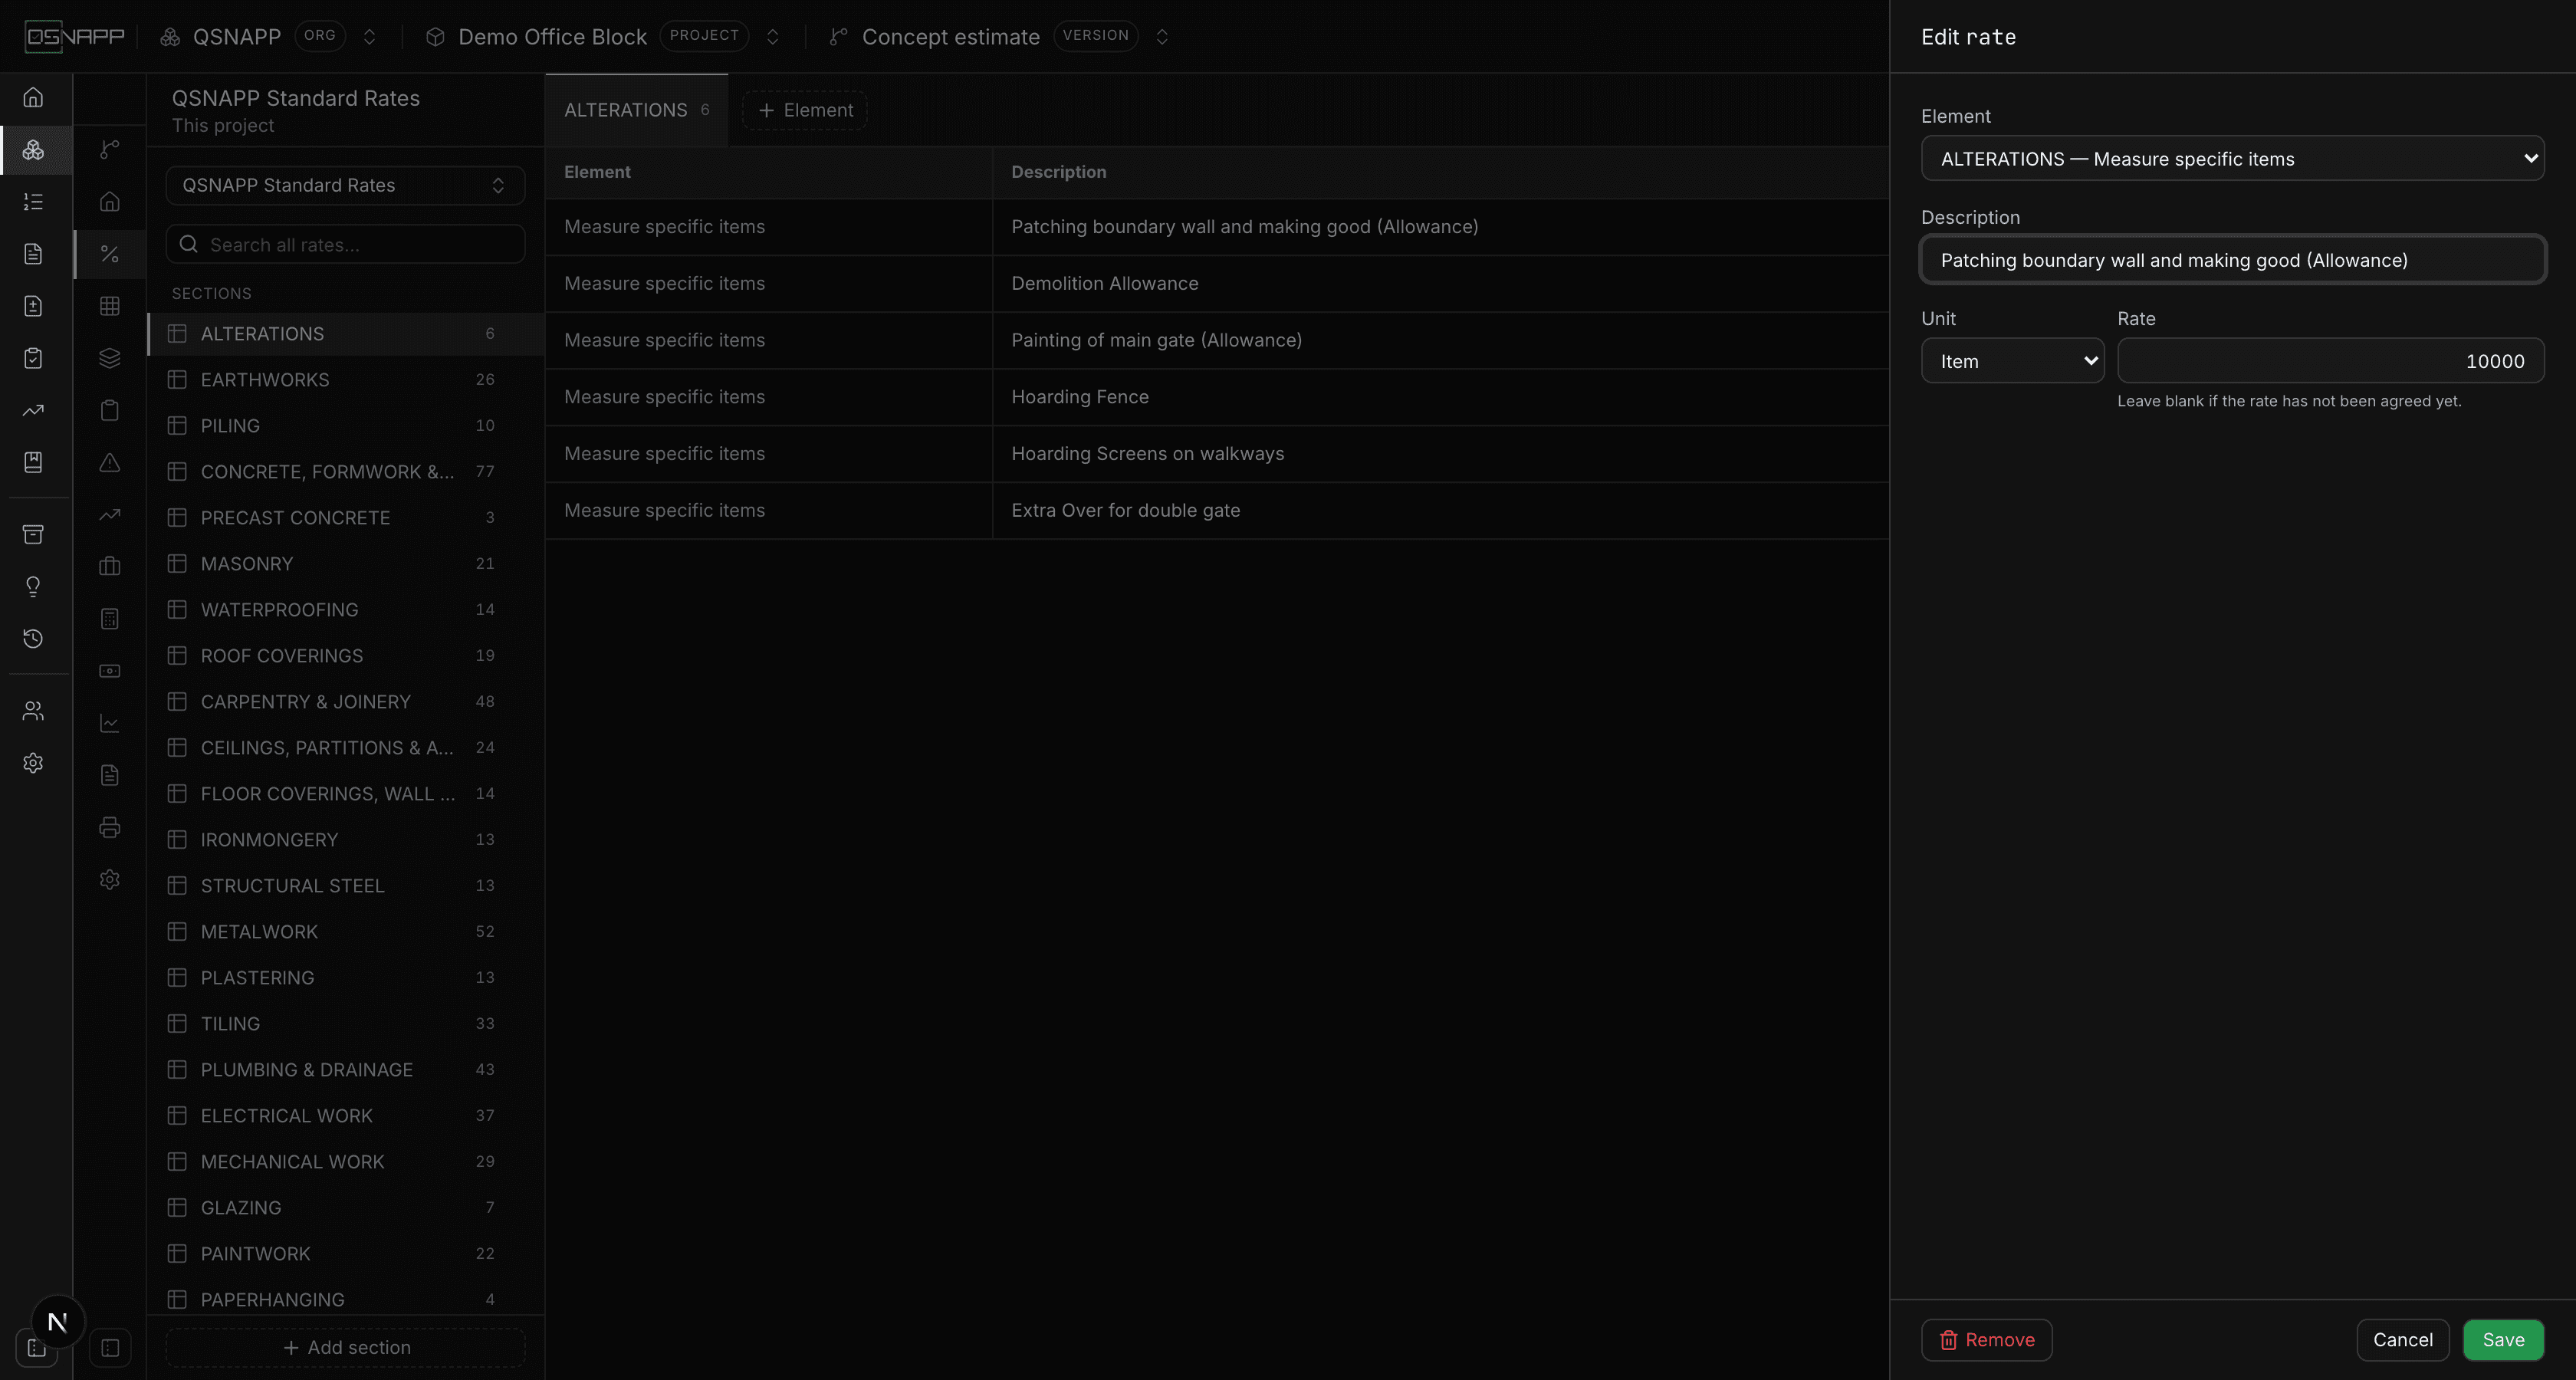Open the Concept estimate version switcher
Screen dimensions: 2576x1380
[x=1162, y=36]
